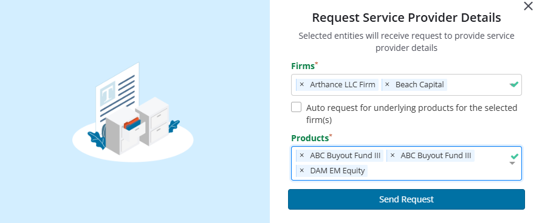Screen dimensions: 539x223
Task: Remove the DAM EM Equity chip
Action: (302, 171)
